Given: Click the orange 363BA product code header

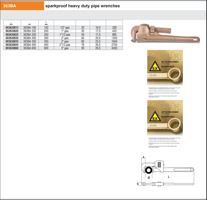Looking at the screenshot, I should coord(22,6).
